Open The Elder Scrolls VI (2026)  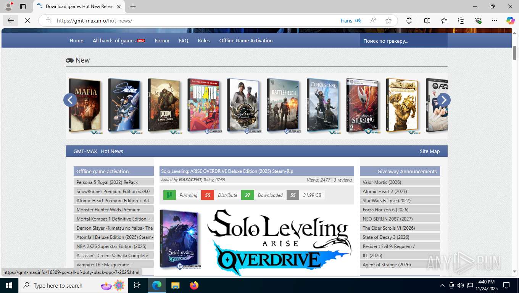(x=400, y=228)
